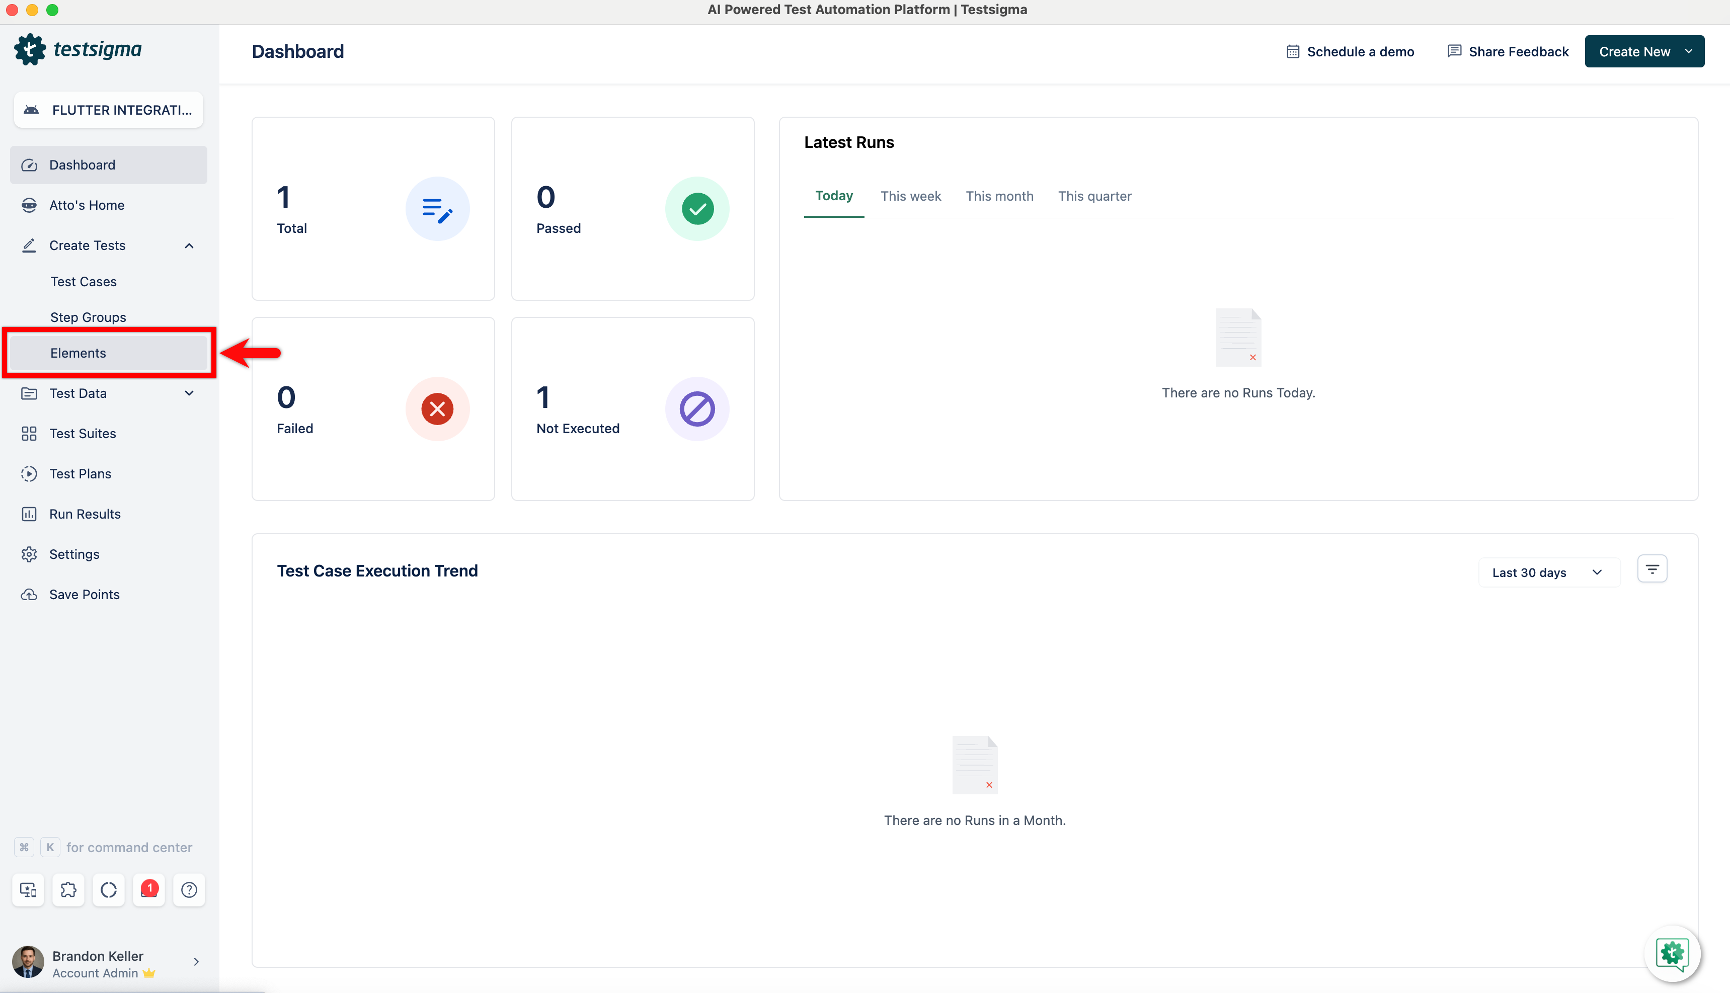Click the puzzle-piece addons icon
Image resolution: width=1730 pixels, height=993 pixels.
tap(68, 889)
